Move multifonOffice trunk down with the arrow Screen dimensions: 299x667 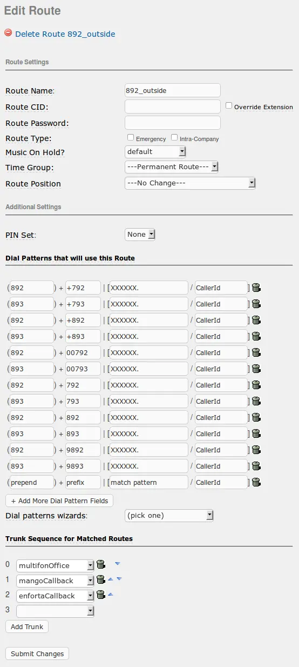(x=118, y=564)
